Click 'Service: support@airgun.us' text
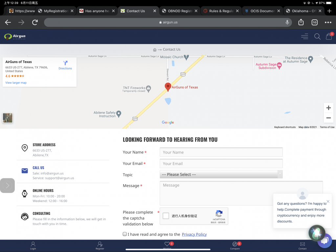 coord(53,178)
